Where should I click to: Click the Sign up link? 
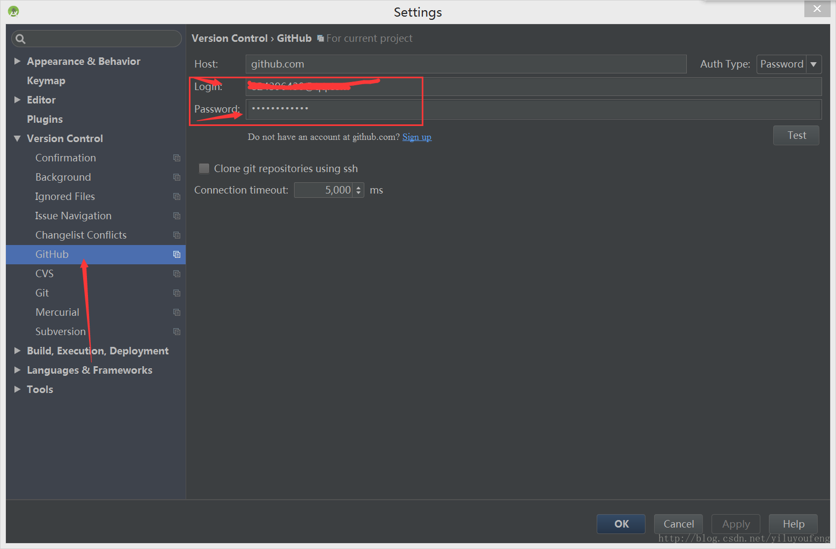click(417, 137)
